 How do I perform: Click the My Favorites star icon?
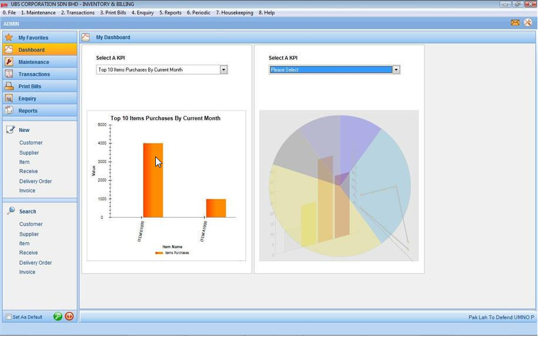9,37
